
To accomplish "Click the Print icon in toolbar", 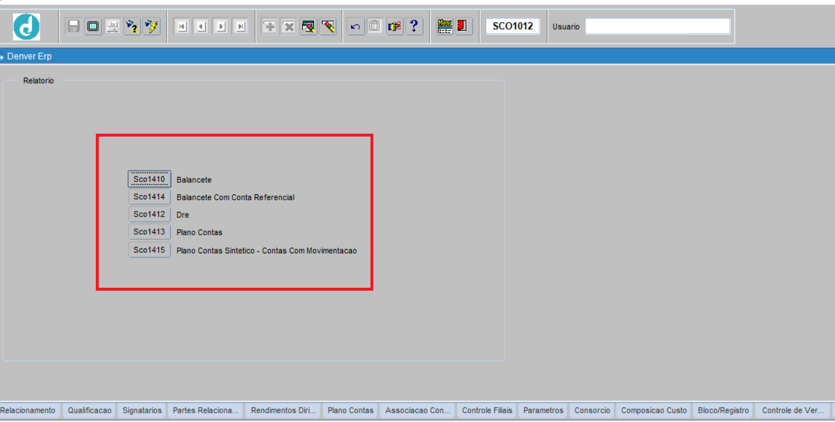I will (113, 26).
